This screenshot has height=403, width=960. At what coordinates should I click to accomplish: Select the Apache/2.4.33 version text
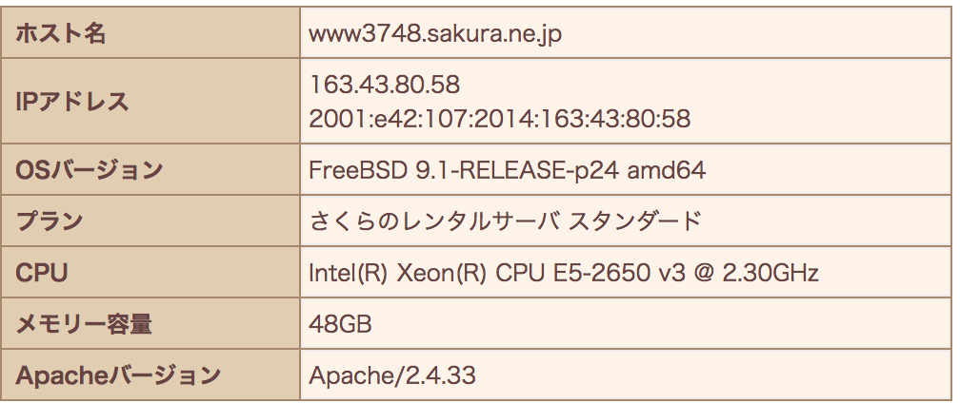pos(391,375)
